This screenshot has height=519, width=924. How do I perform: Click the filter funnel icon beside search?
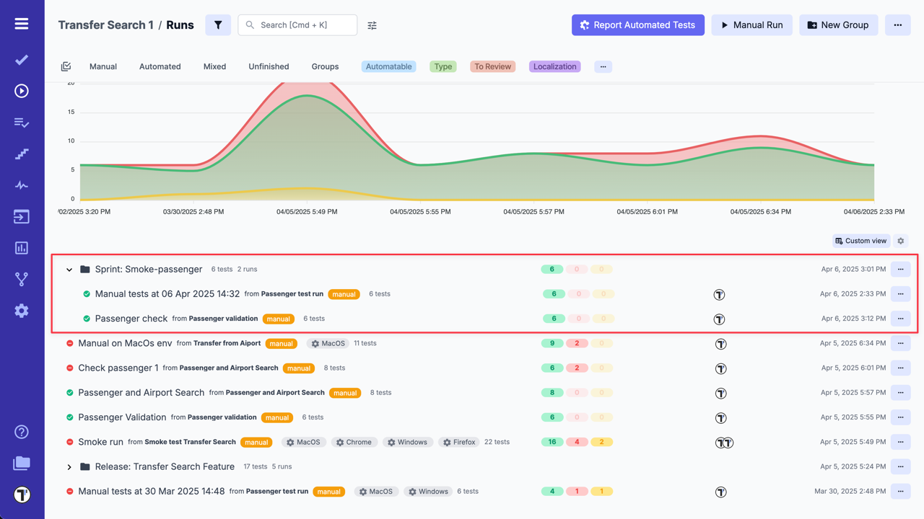(x=218, y=25)
